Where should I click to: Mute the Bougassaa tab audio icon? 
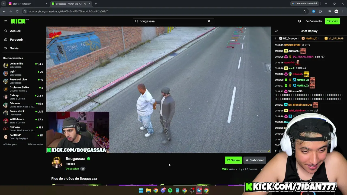tap(85, 4)
